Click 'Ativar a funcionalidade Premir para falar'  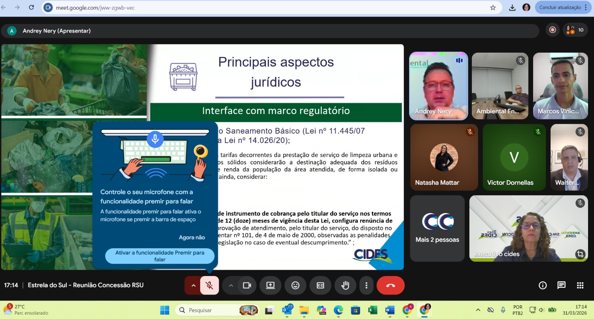pyautogui.click(x=160, y=256)
